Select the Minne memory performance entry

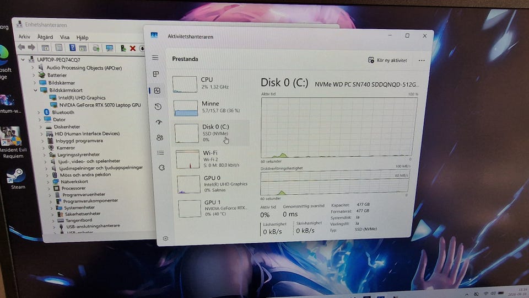(x=210, y=108)
